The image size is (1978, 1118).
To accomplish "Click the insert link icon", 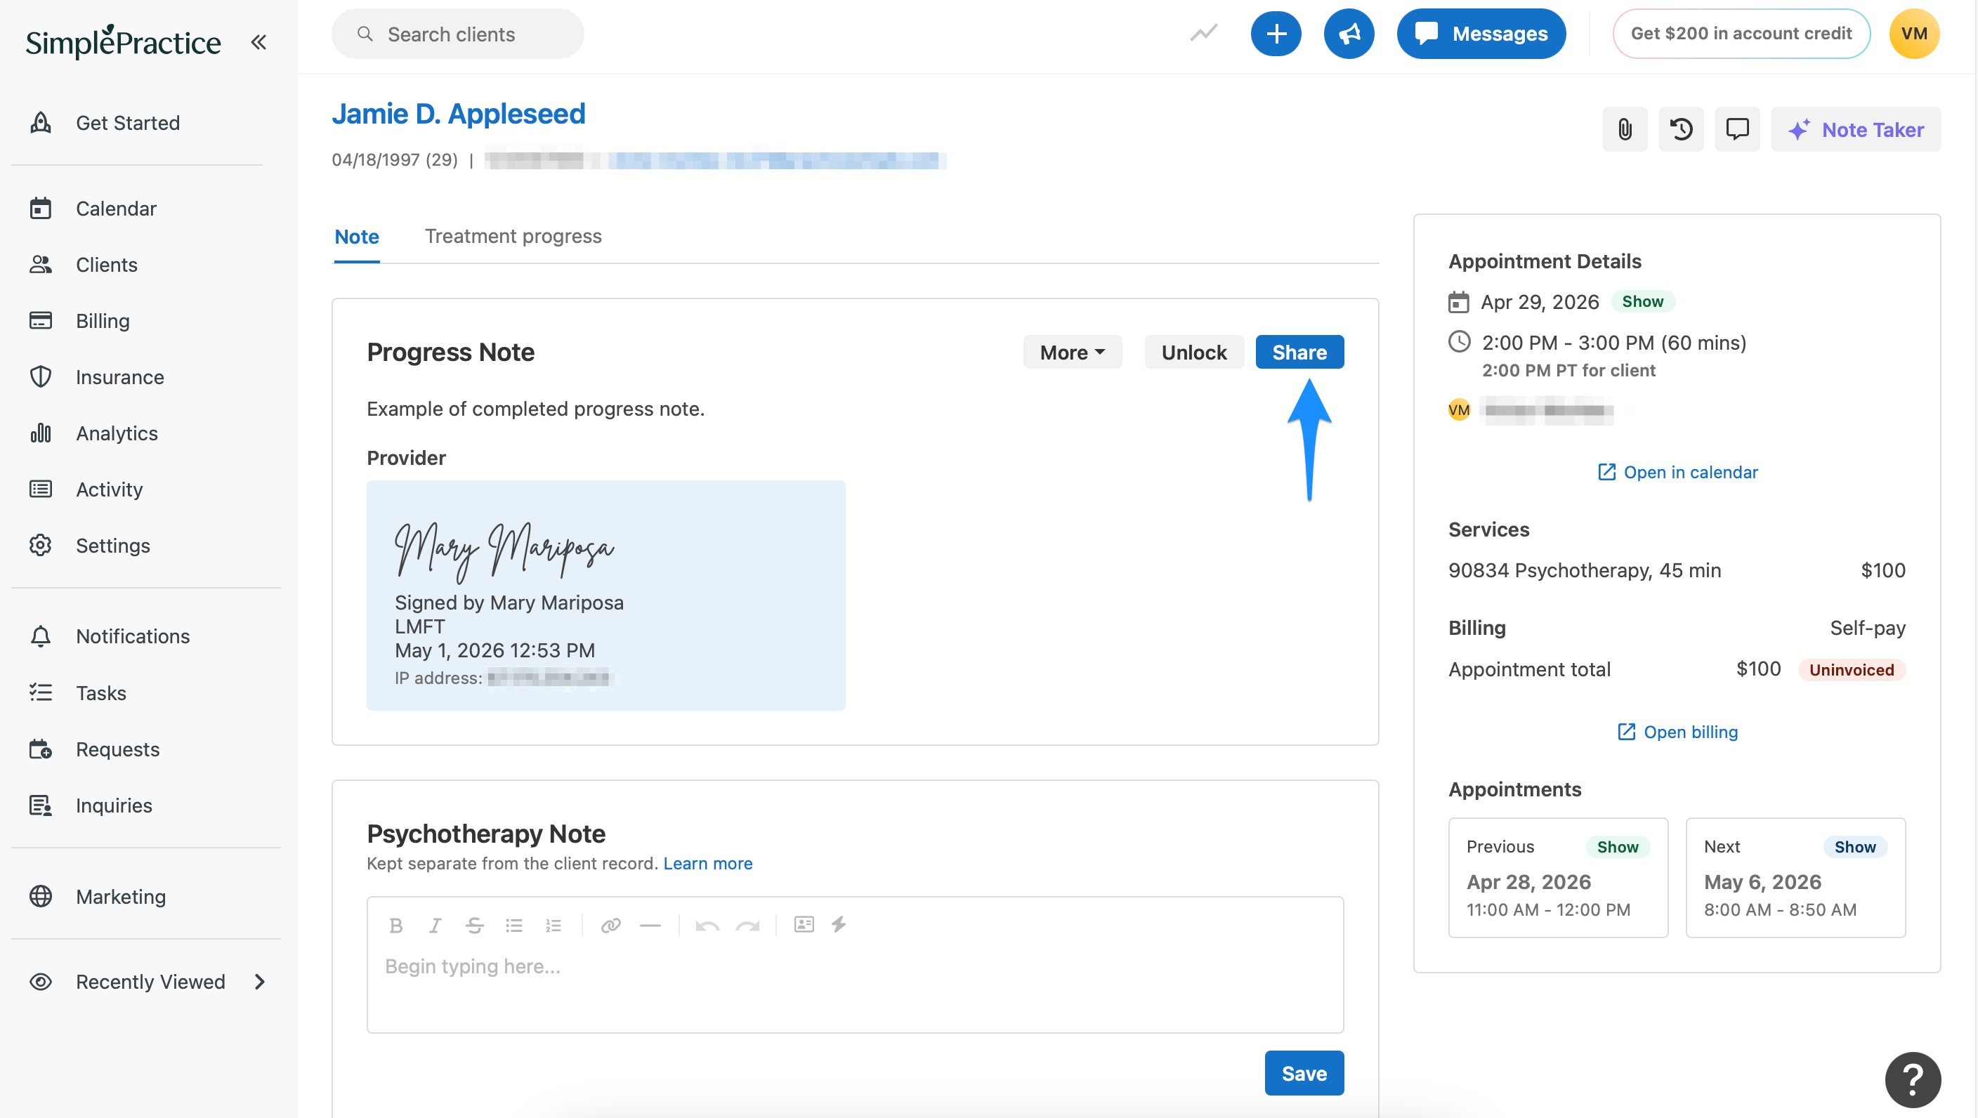I will pos(610,926).
